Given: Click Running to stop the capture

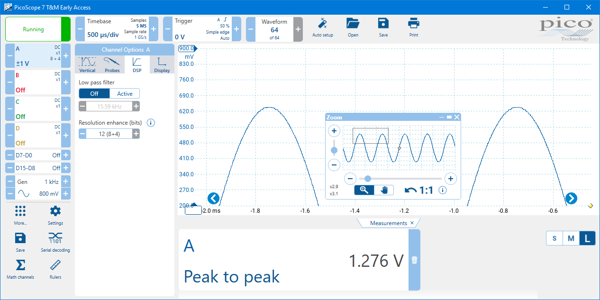Looking at the screenshot, I should pos(33,29).
